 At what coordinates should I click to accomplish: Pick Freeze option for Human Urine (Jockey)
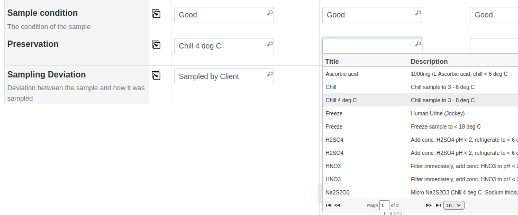tap(334, 113)
